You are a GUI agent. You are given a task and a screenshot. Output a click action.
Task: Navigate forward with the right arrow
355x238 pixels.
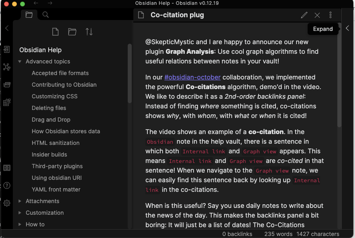coord(50,3)
